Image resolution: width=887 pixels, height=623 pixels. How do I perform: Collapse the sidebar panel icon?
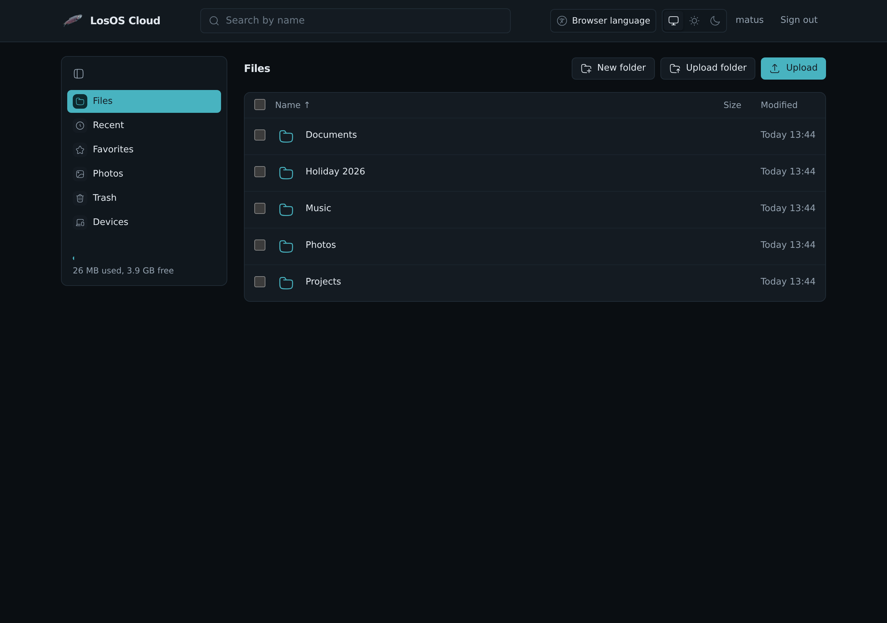[78, 74]
